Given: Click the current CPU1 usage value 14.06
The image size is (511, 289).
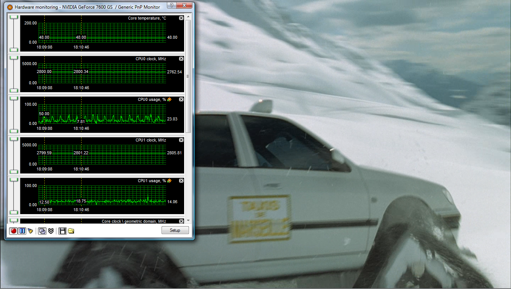Looking at the screenshot, I should 172,202.
